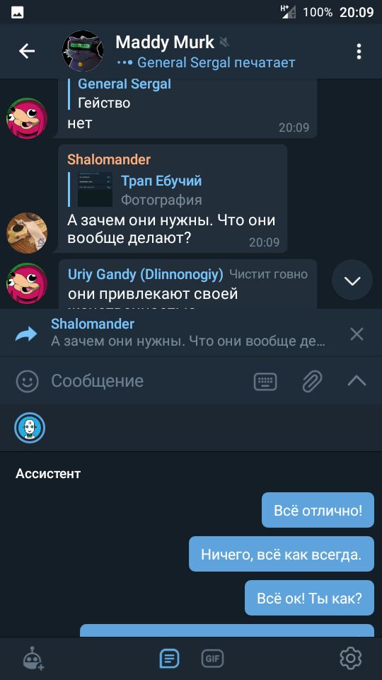Open Maddy Murk chat profile avatar

[x=83, y=51]
